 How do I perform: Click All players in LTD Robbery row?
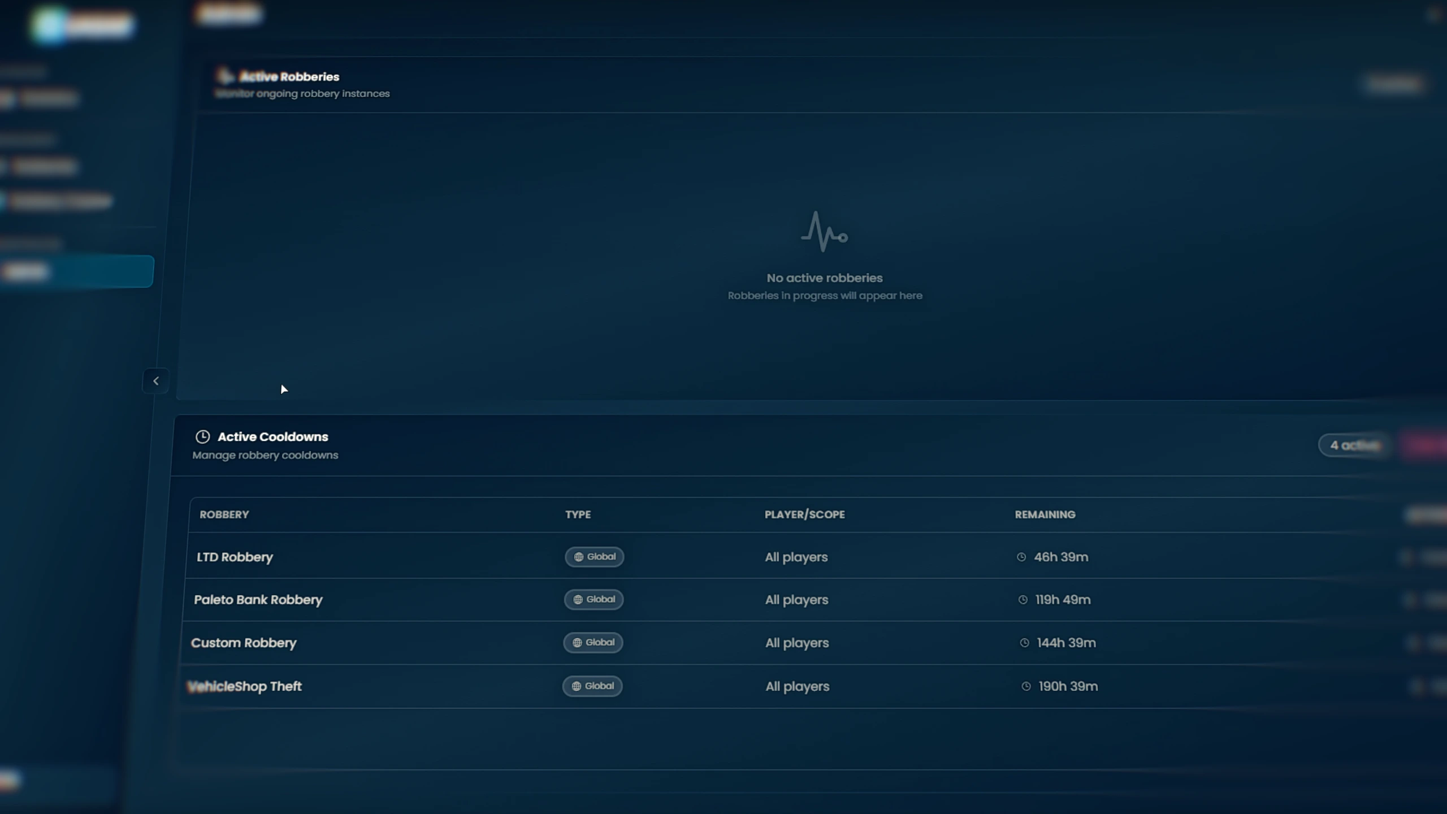pyautogui.click(x=796, y=557)
